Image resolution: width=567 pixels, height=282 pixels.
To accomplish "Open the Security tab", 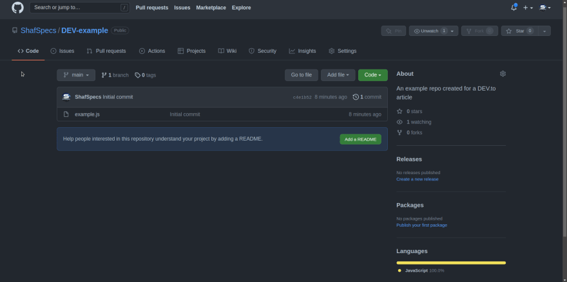I will coord(262,51).
